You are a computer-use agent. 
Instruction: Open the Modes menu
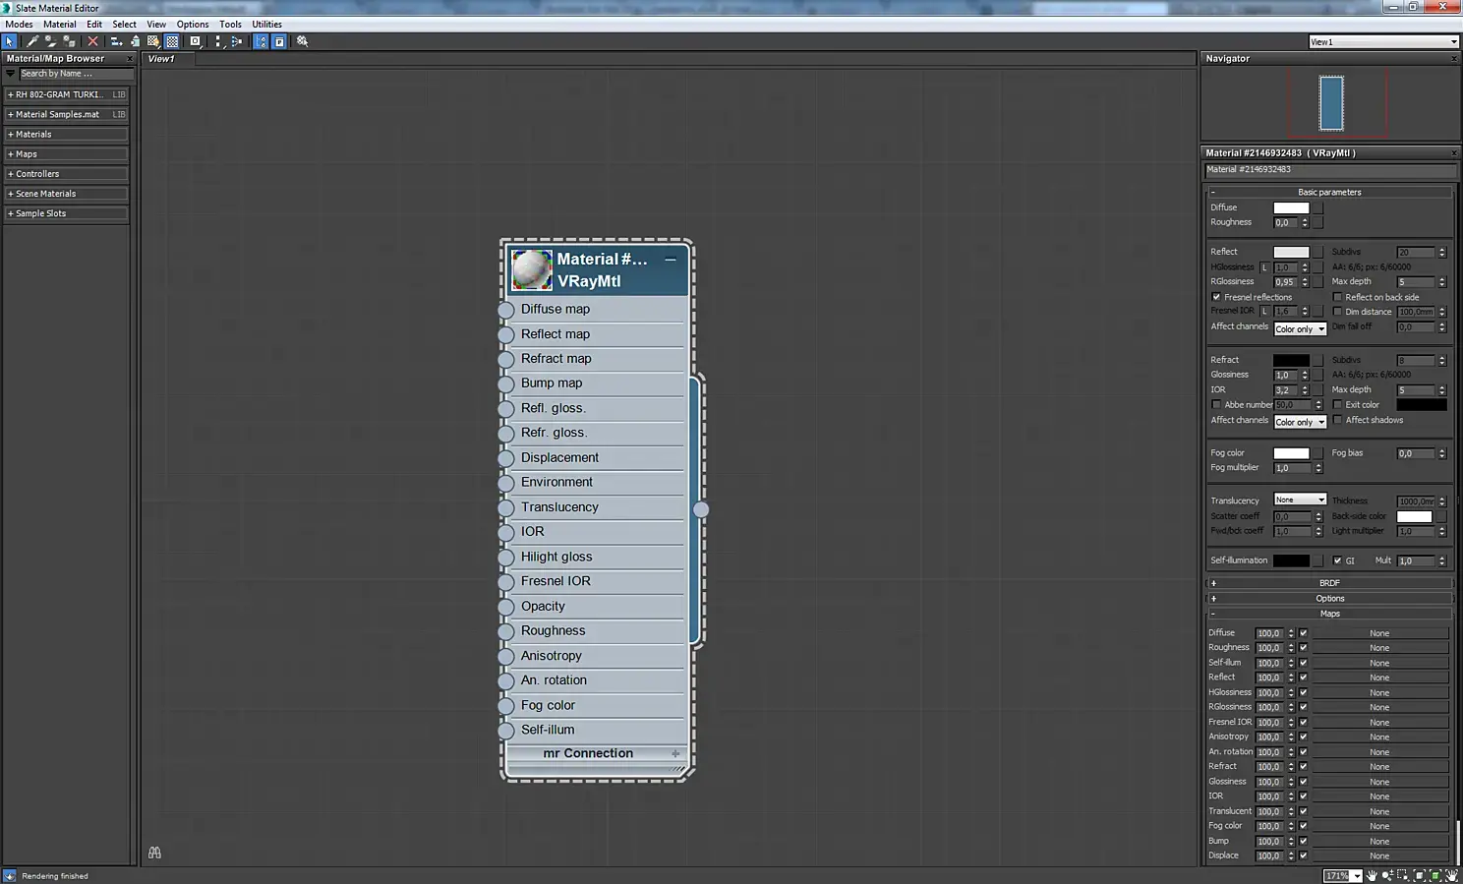coord(19,24)
